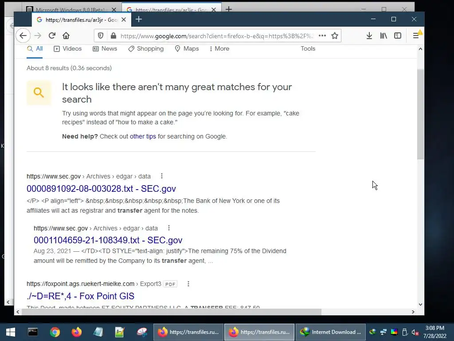
Task: Click the forward navigation arrow
Action: pos(38,36)
